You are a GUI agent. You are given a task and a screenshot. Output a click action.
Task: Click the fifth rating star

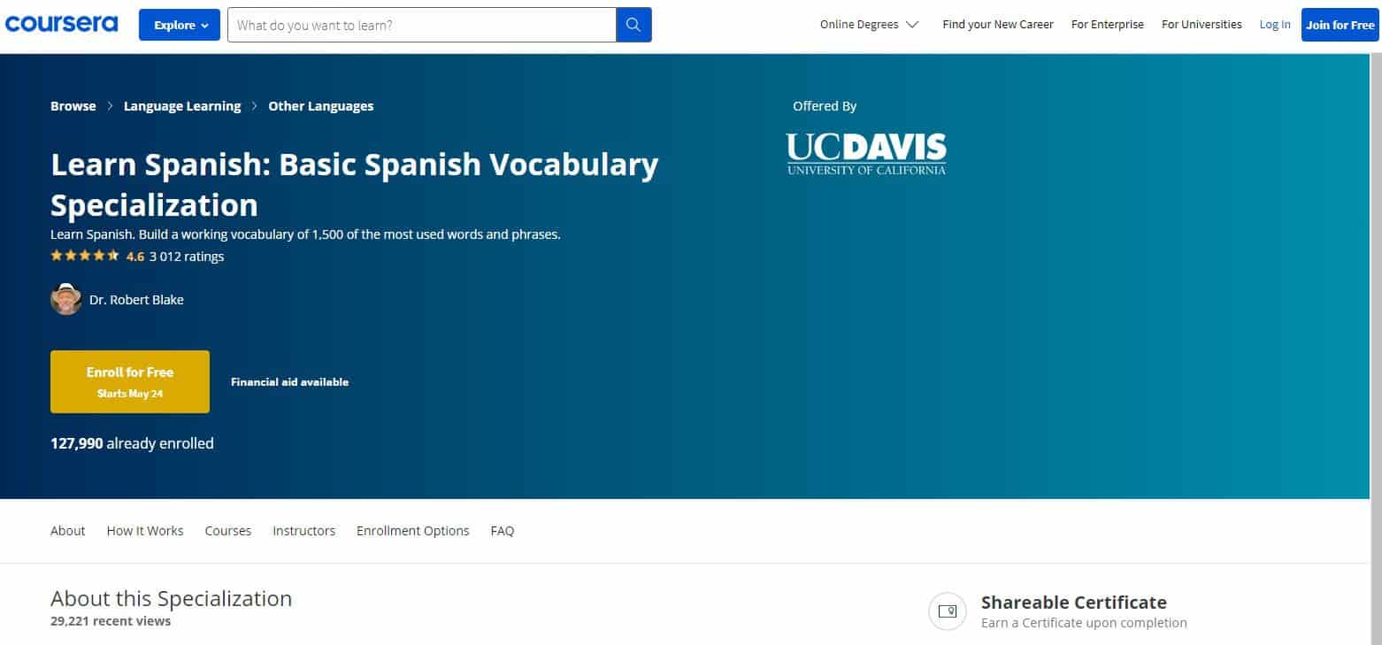click(113, 255)
